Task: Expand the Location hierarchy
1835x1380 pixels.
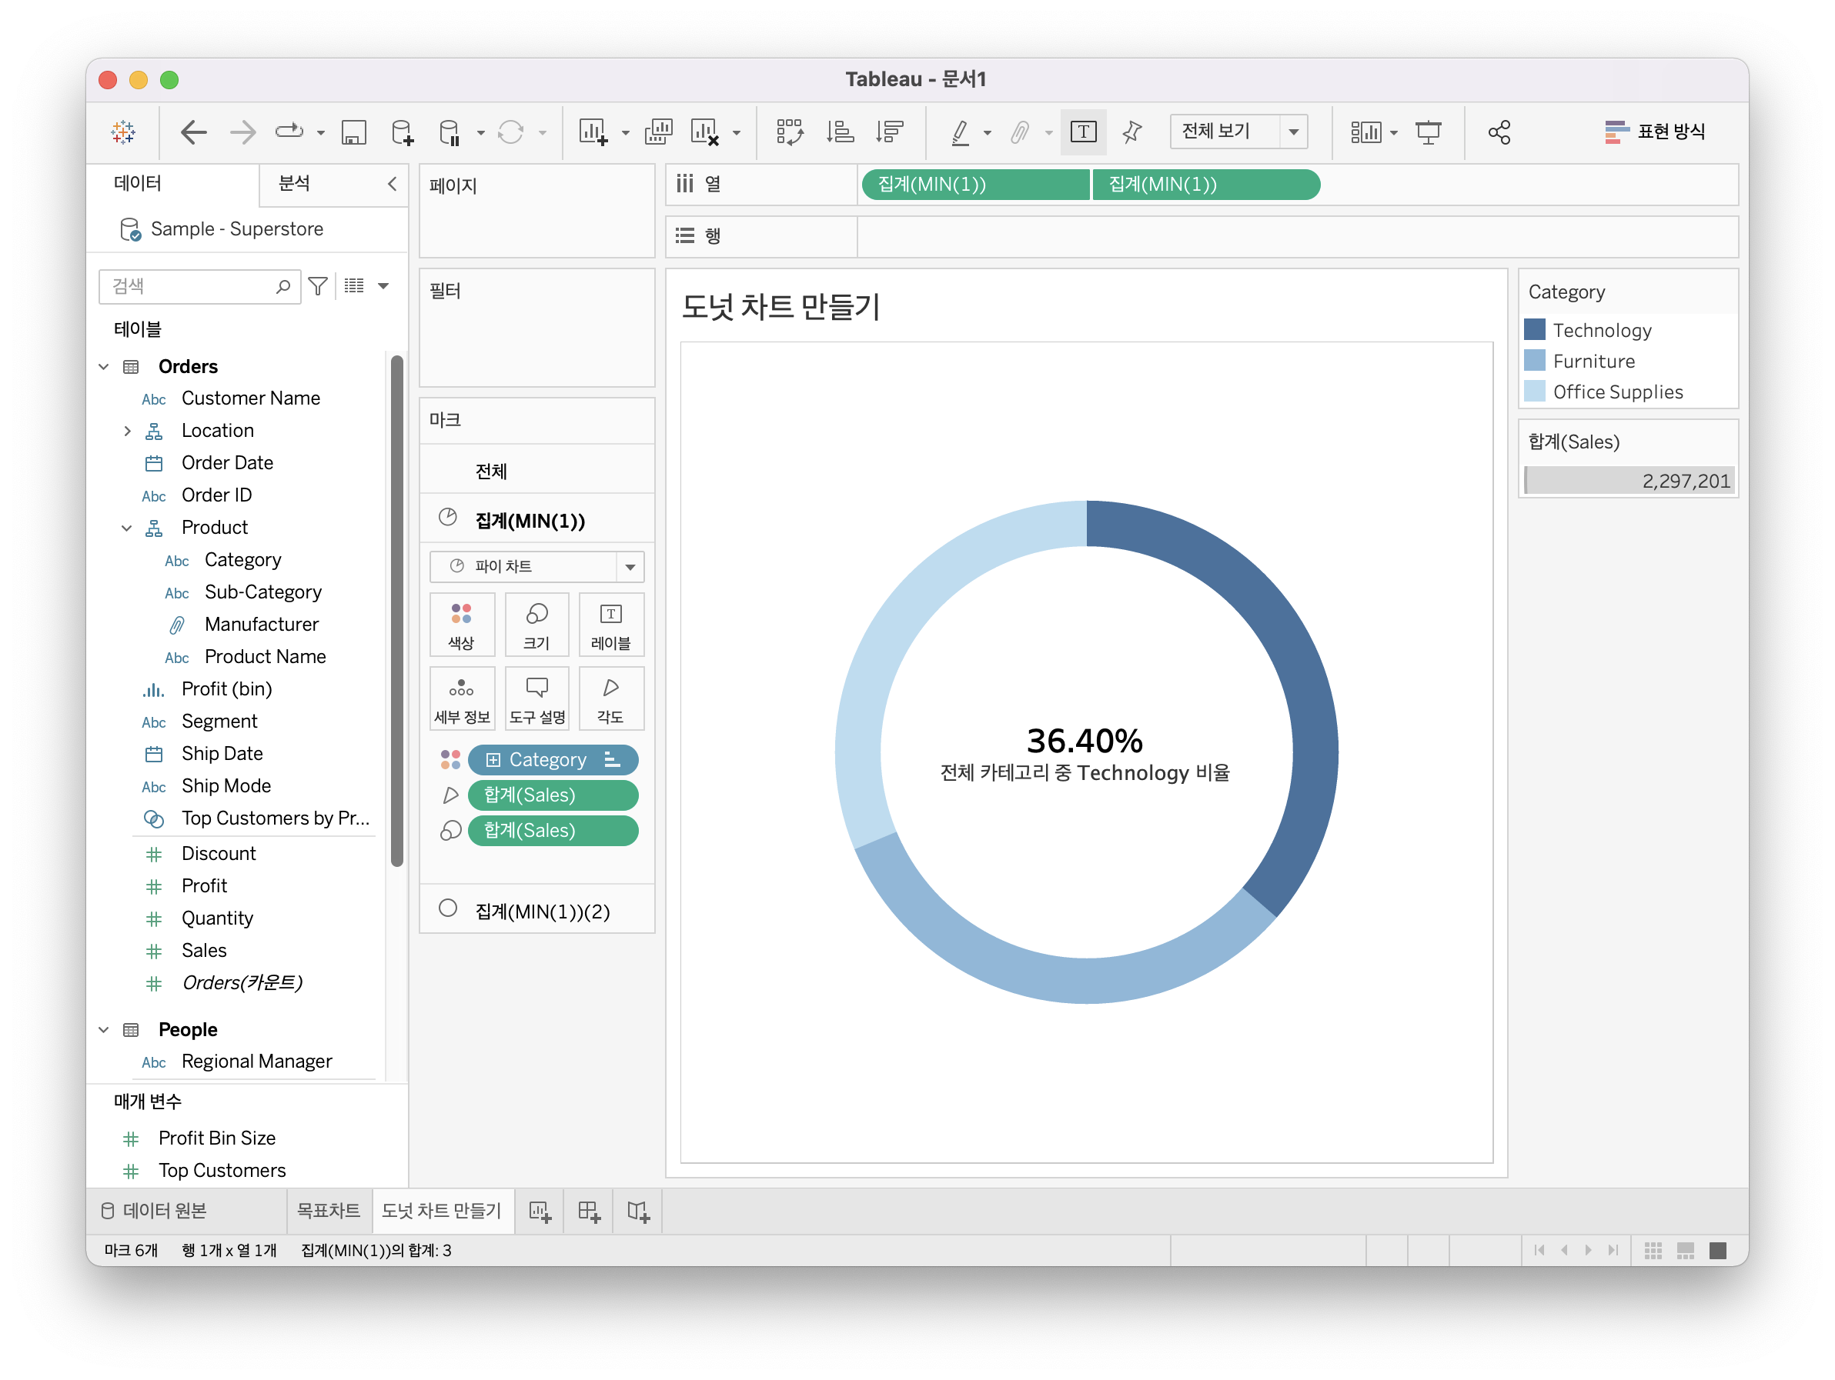Action: [127, 431]
